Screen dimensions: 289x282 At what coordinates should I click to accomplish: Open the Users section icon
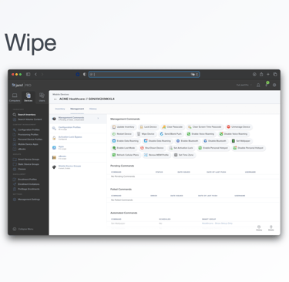(42, 97)
